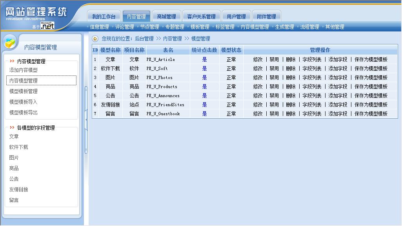Screen dimensions: 402x226
Task: Click 添加字段 for the 公告 model
Action: click(x=338, y=96)
